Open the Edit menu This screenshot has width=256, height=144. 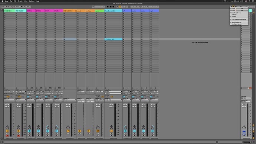click(15, 1)
